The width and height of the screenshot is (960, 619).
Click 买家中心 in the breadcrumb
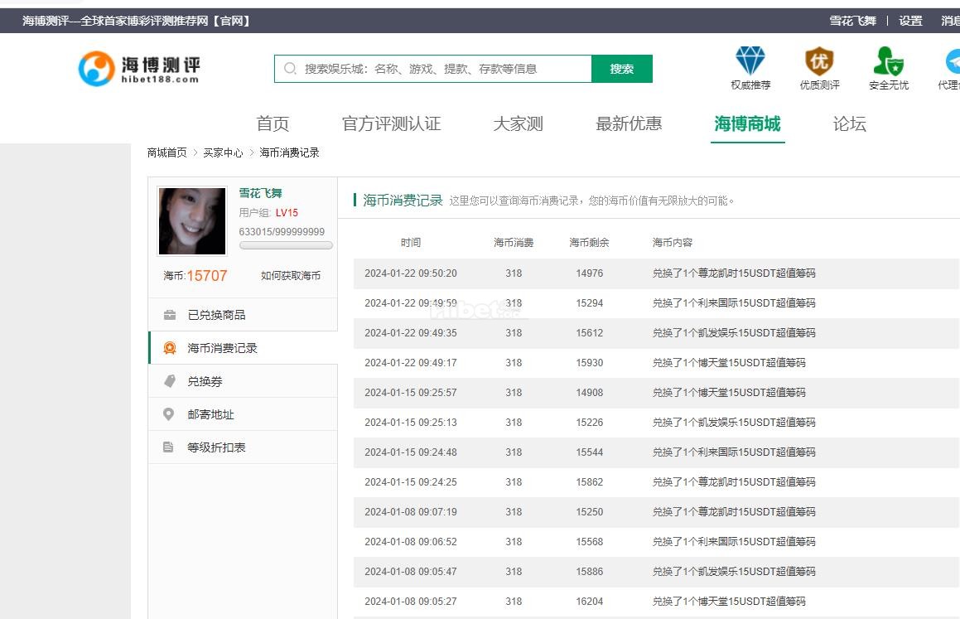(x=223, y=152)
